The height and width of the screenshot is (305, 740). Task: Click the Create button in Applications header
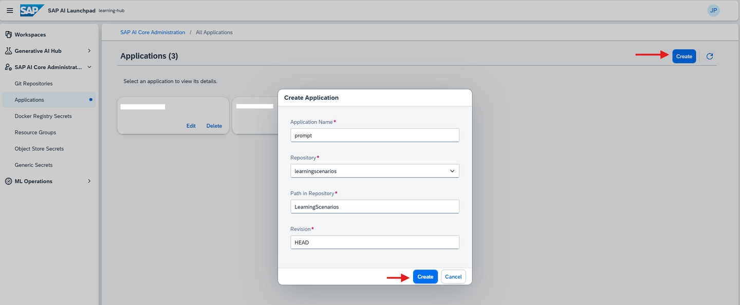684,56
